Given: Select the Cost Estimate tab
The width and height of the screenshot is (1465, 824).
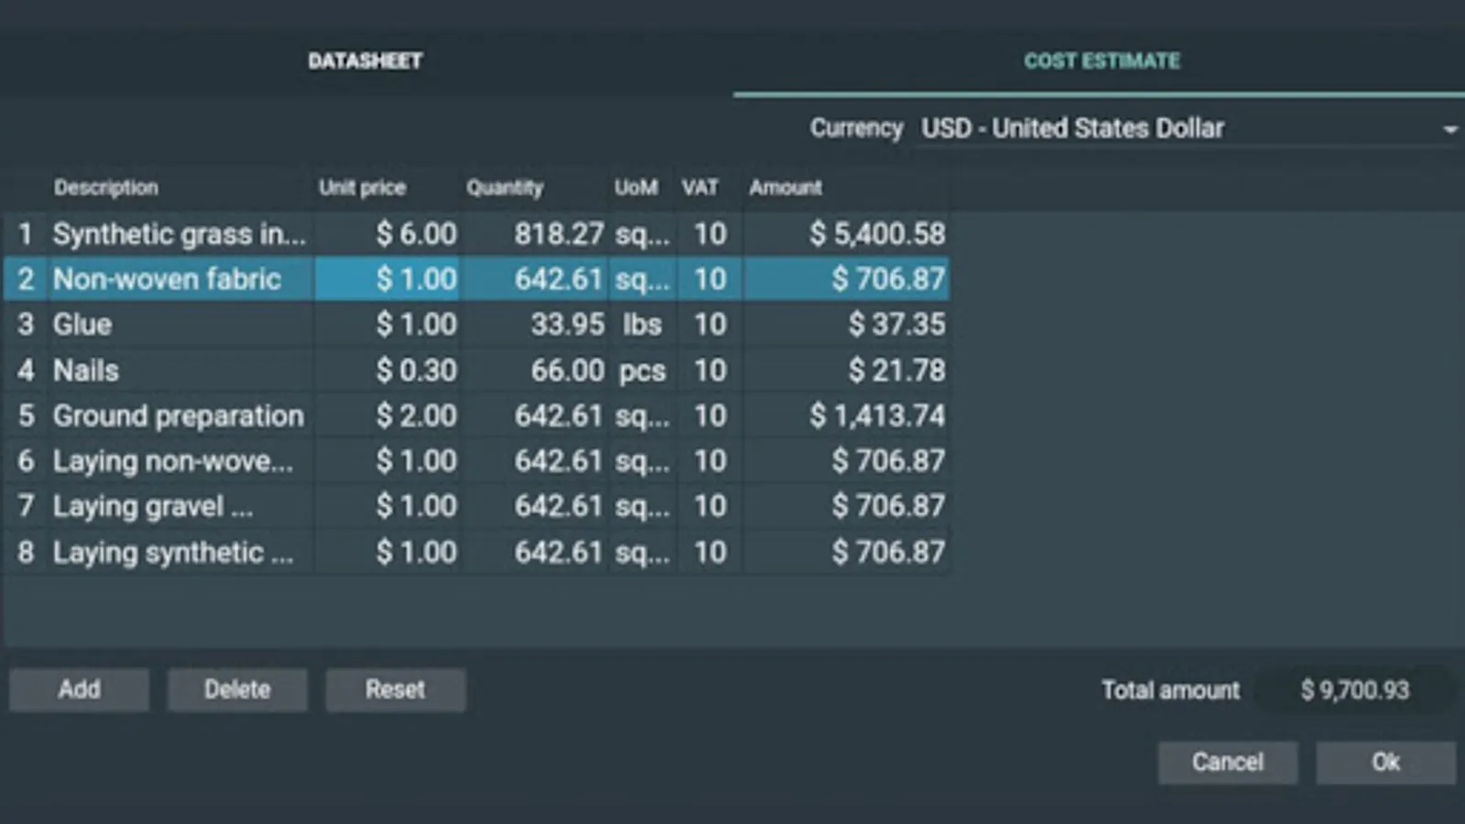Looking at the screenshot, I should [x=1101, y=60].
